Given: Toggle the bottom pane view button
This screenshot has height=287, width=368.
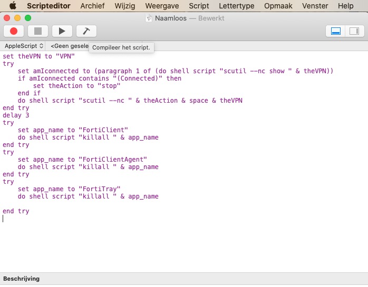Looking at the screenshot, I should [335, 32].
